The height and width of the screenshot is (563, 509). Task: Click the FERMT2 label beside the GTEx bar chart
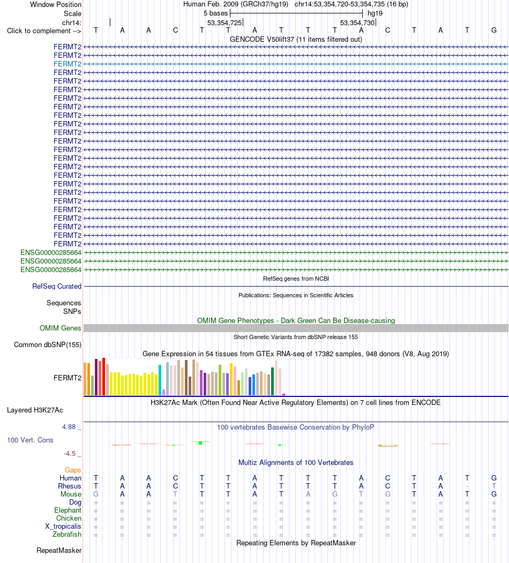(x=68, y=378)
